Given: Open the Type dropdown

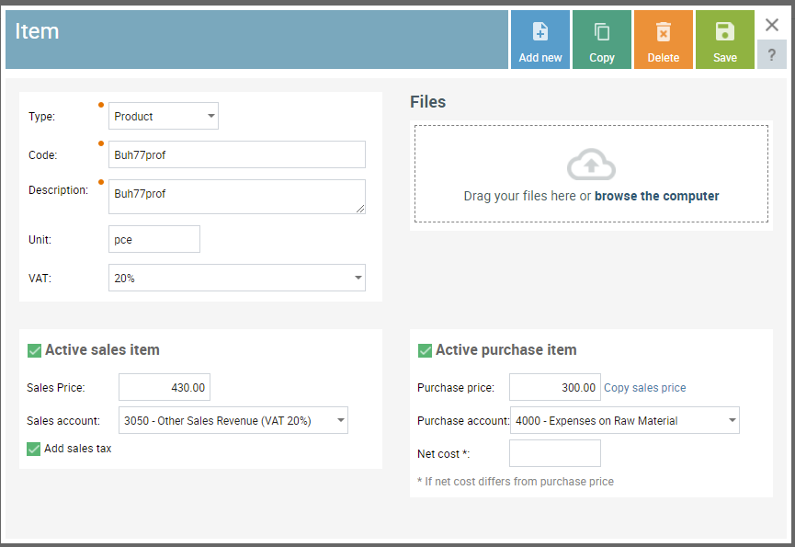Looking at the screenshot, I should pos(164,117).
